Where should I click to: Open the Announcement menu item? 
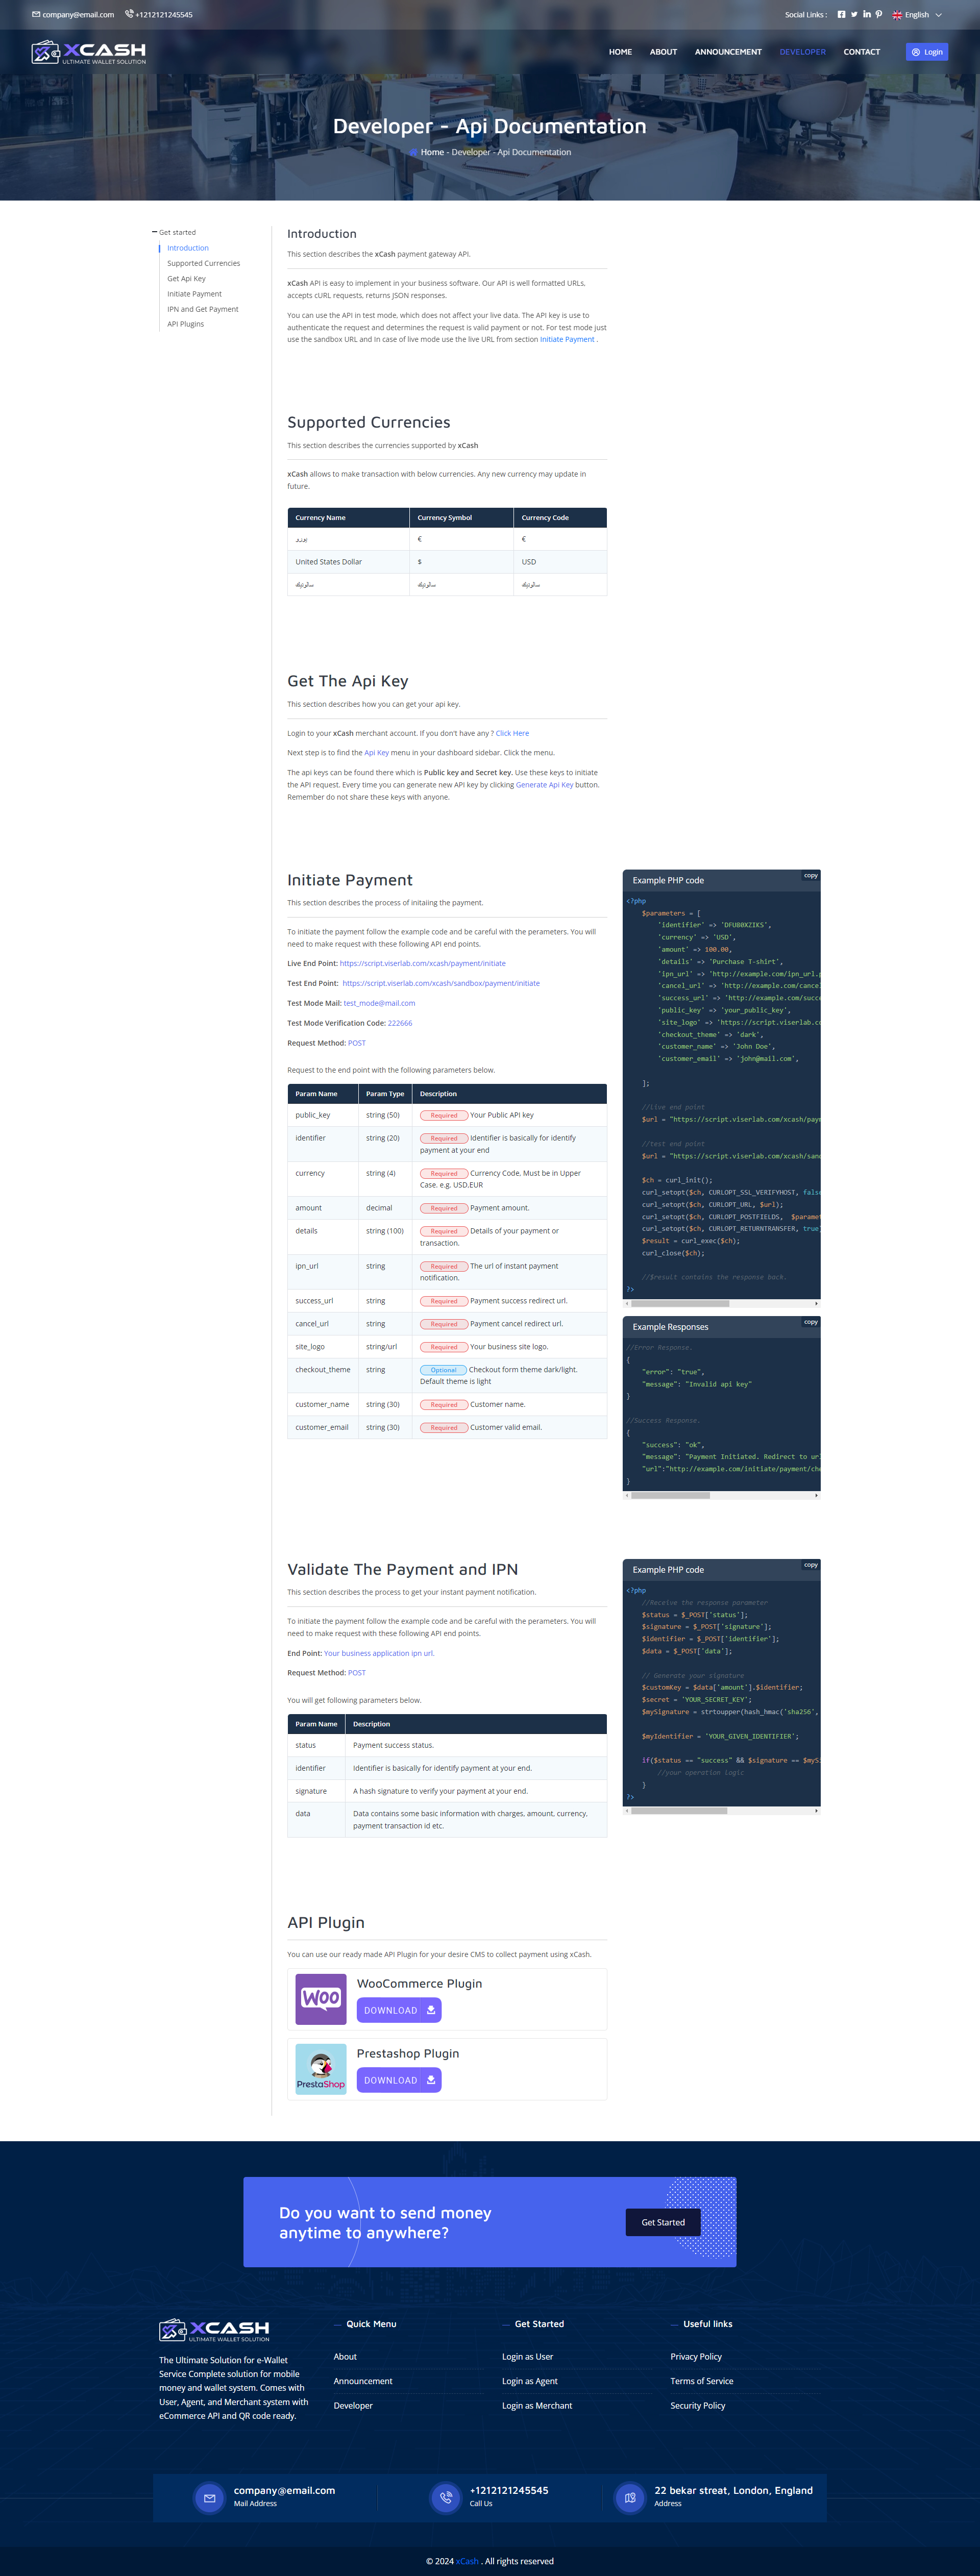[x=728, y=52]
